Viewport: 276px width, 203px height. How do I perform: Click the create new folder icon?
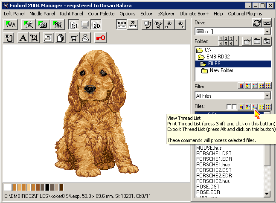pos(247,41)
